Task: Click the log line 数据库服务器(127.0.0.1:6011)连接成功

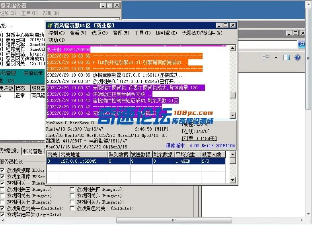Action: 116,75
